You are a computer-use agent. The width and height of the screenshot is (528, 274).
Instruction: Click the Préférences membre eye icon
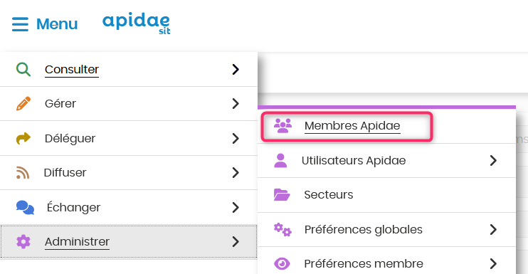point(282,263)
